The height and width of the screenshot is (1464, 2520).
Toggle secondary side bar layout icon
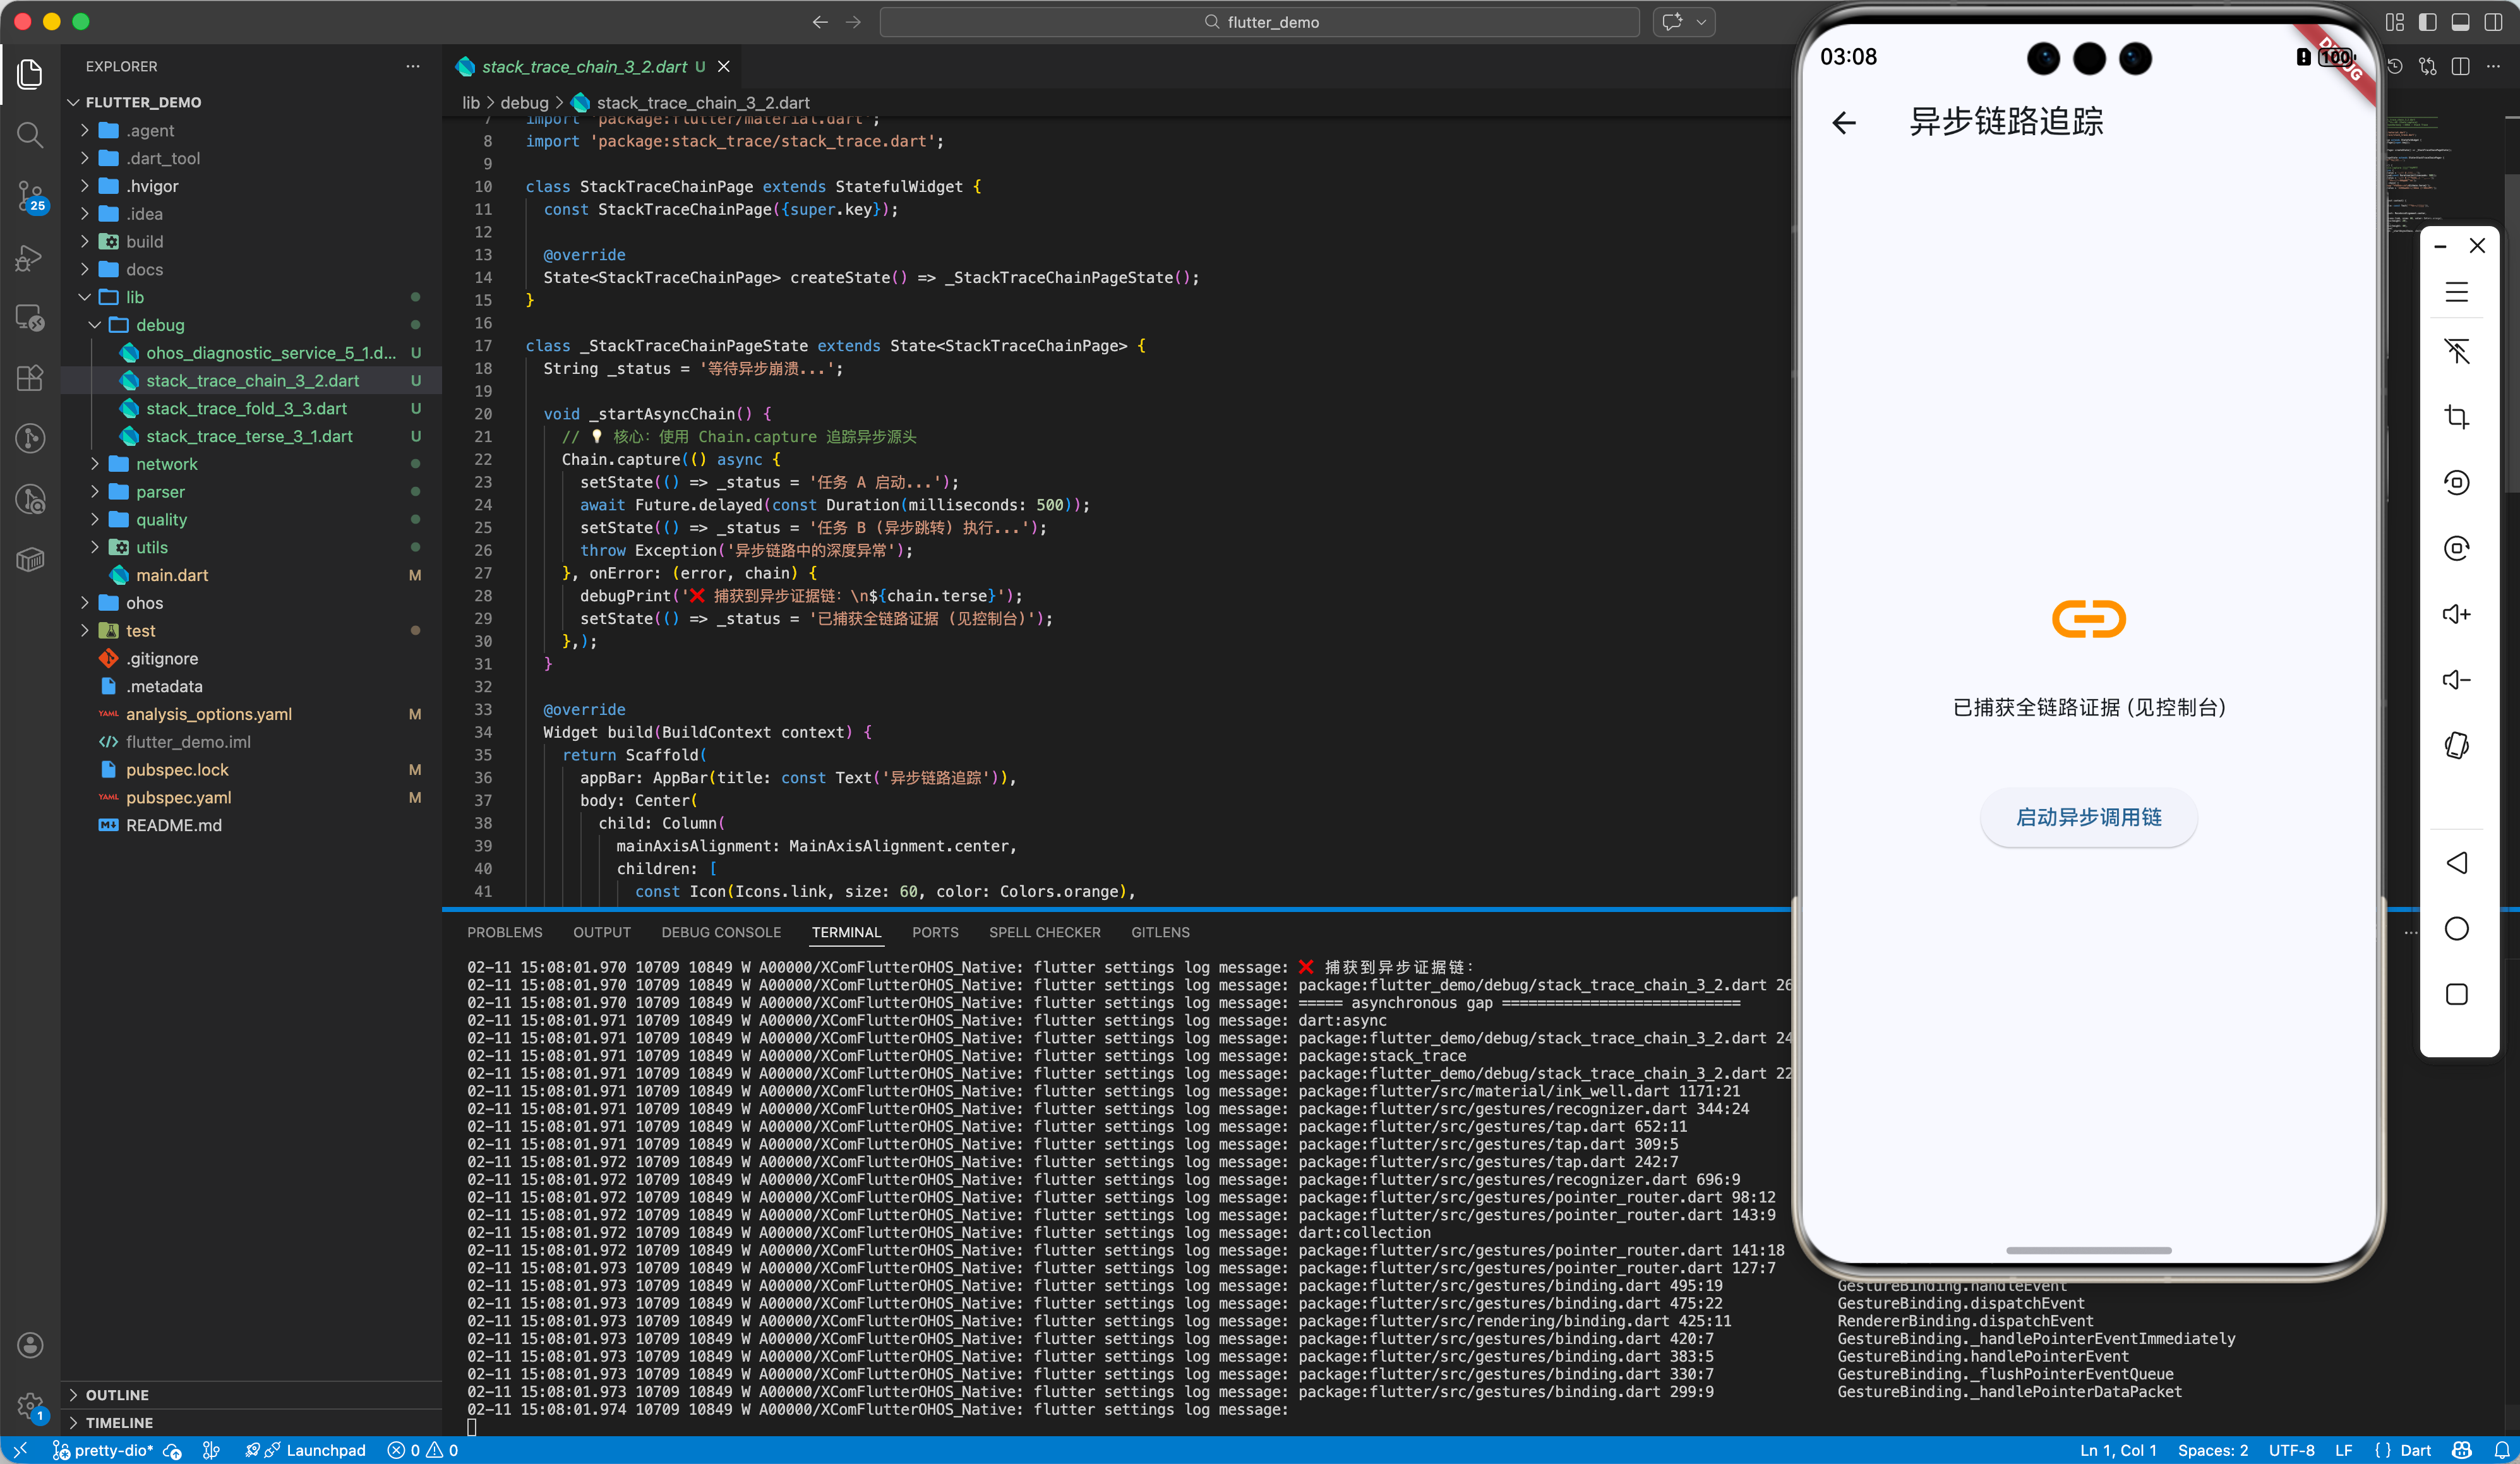pyautogui.click(x=2493, y=22)
